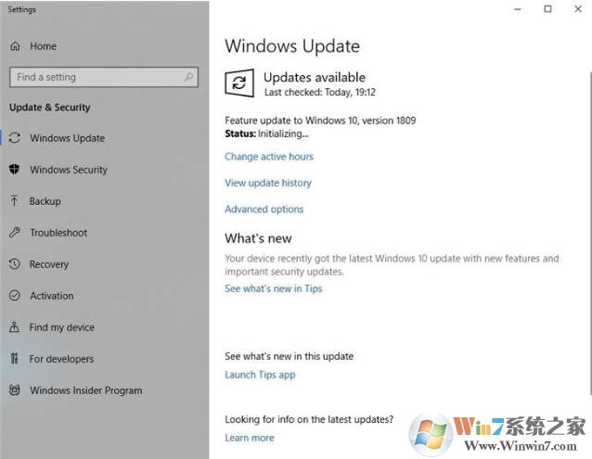This screenshot has width=592, height=459.
Task: Click Learn more about latest updates
Action: click(x=250, y=438)
